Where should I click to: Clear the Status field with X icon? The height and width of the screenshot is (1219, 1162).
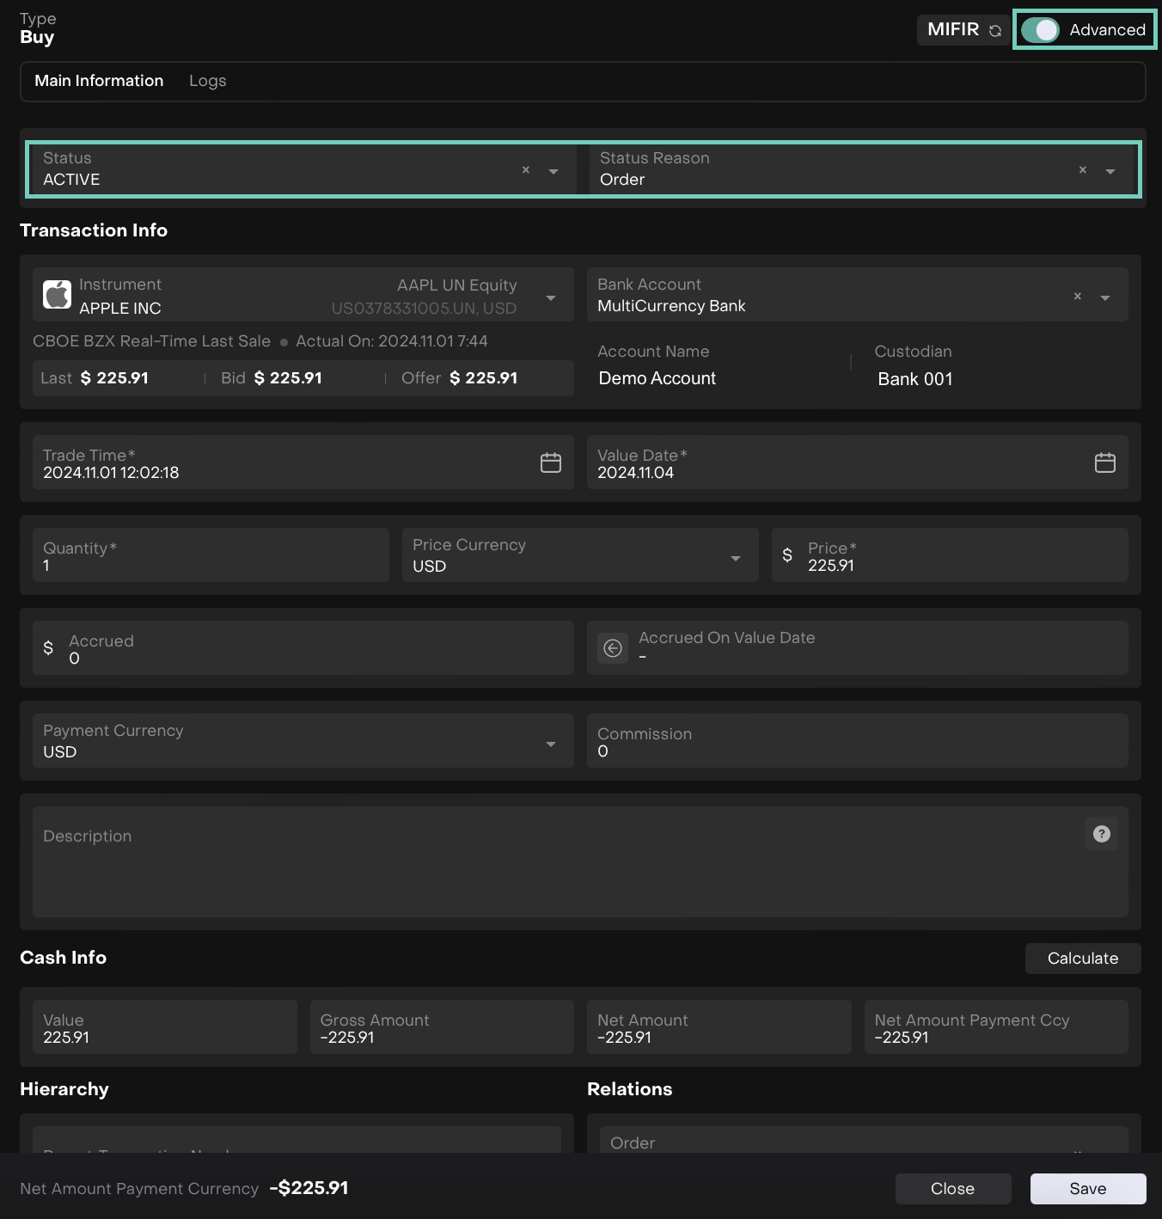click(x=526, y=170)
